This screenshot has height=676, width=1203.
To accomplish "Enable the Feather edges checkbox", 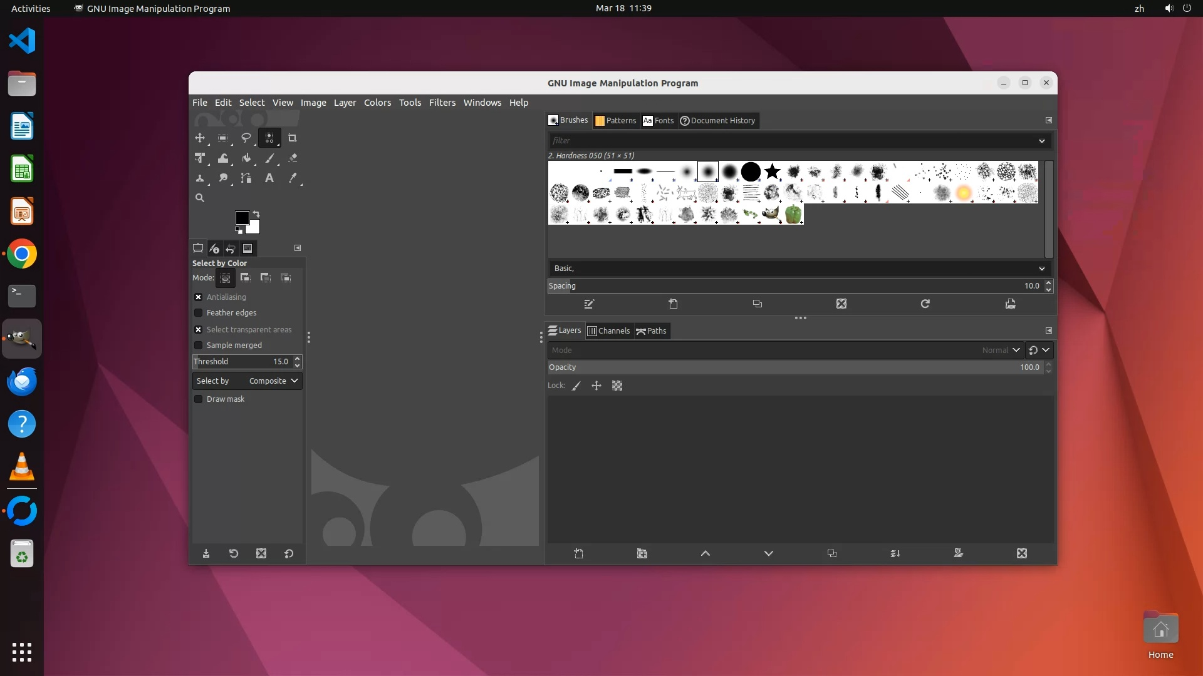I will click(199, 313).
